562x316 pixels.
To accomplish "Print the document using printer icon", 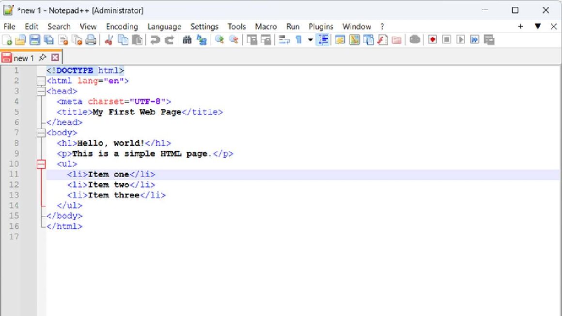I will click(x=91, y=40).
